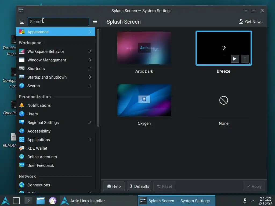Open KDE Wallet settings
The width and height of the screenshot is (275, 206).
coord(56,148)
